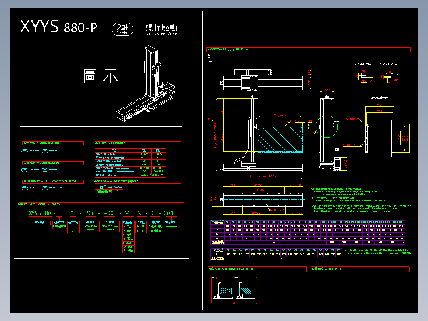Click the '214' dimension in A-detail view
The width and height of the screenshot is (428, 321).
click(x=380, y=111)
